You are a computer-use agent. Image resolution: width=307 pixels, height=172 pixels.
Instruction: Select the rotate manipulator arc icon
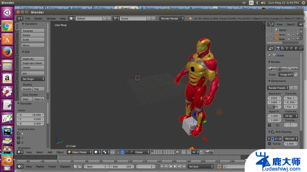pos(127,152)
